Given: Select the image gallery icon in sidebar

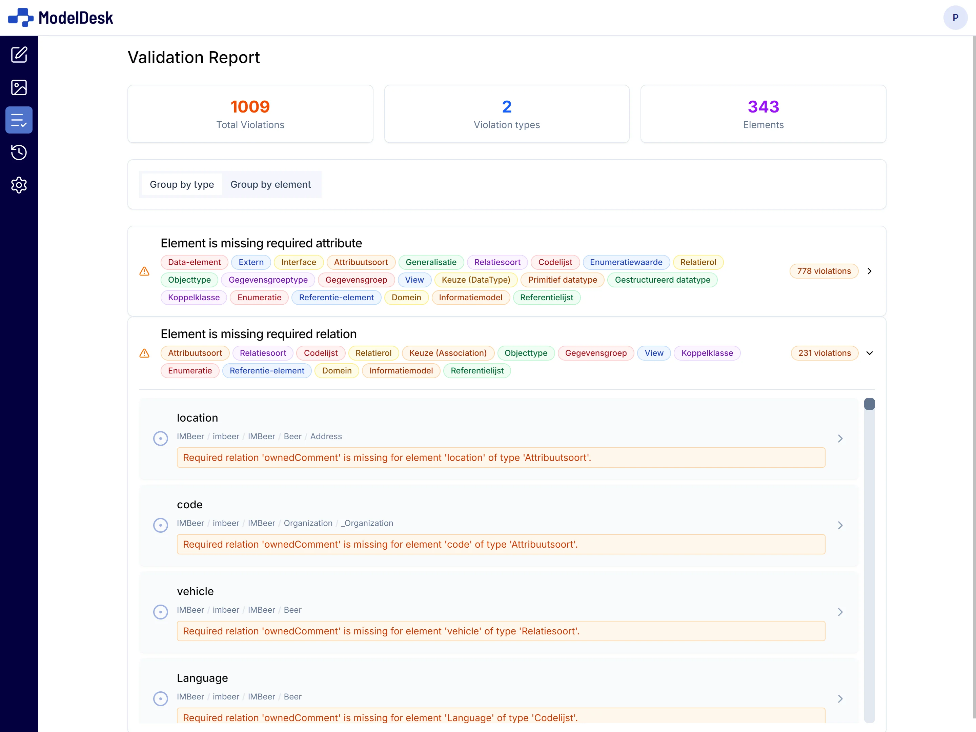Looking at the screenshot, I should (19, 87).
